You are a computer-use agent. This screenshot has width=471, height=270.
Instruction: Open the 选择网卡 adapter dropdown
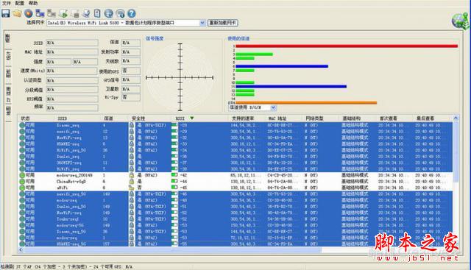(x=202, y=23)
